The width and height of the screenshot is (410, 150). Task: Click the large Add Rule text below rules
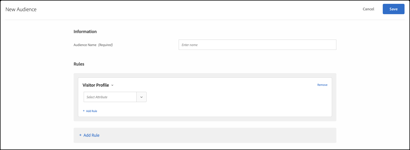coord(92,135)
